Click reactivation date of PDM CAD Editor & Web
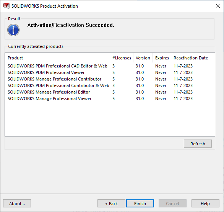This screenshot has width=224, height=212. (x=183, y=66)
